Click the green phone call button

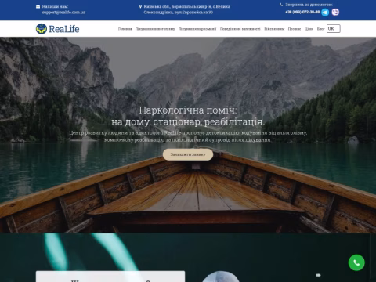[x=356, y=262]
